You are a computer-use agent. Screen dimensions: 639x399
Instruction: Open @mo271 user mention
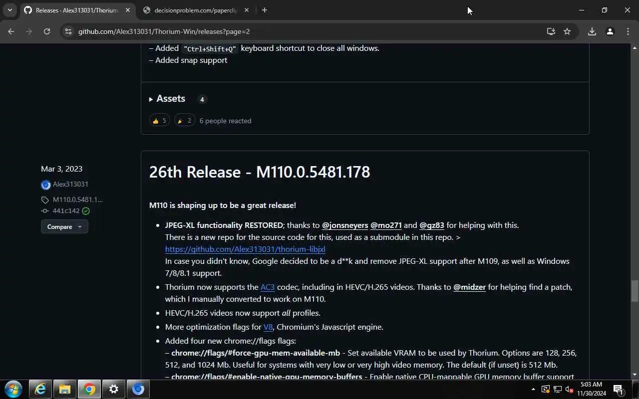pos(386,225)
